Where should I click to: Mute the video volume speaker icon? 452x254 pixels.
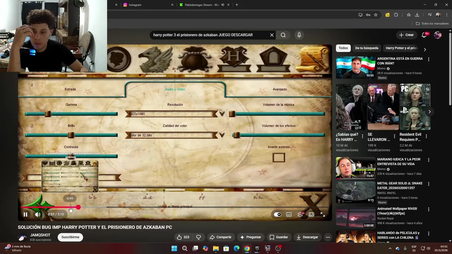click(37, 214)
